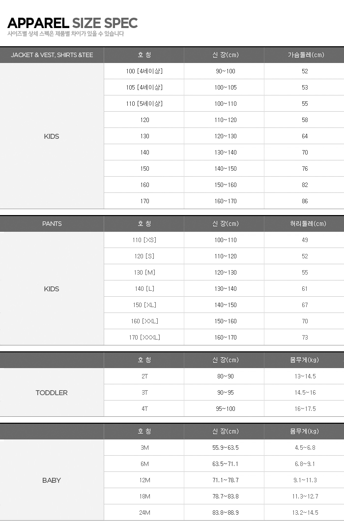This screenshot has height=529, width=344.
Task: Click the 13.2~14.5 weight value
Action: click(305, 513)
